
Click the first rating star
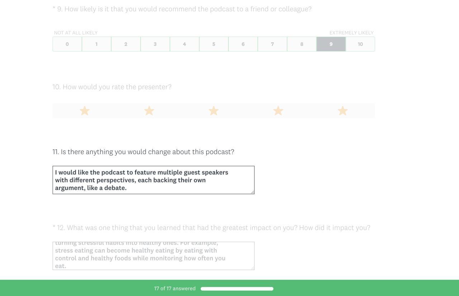(85, 111)
